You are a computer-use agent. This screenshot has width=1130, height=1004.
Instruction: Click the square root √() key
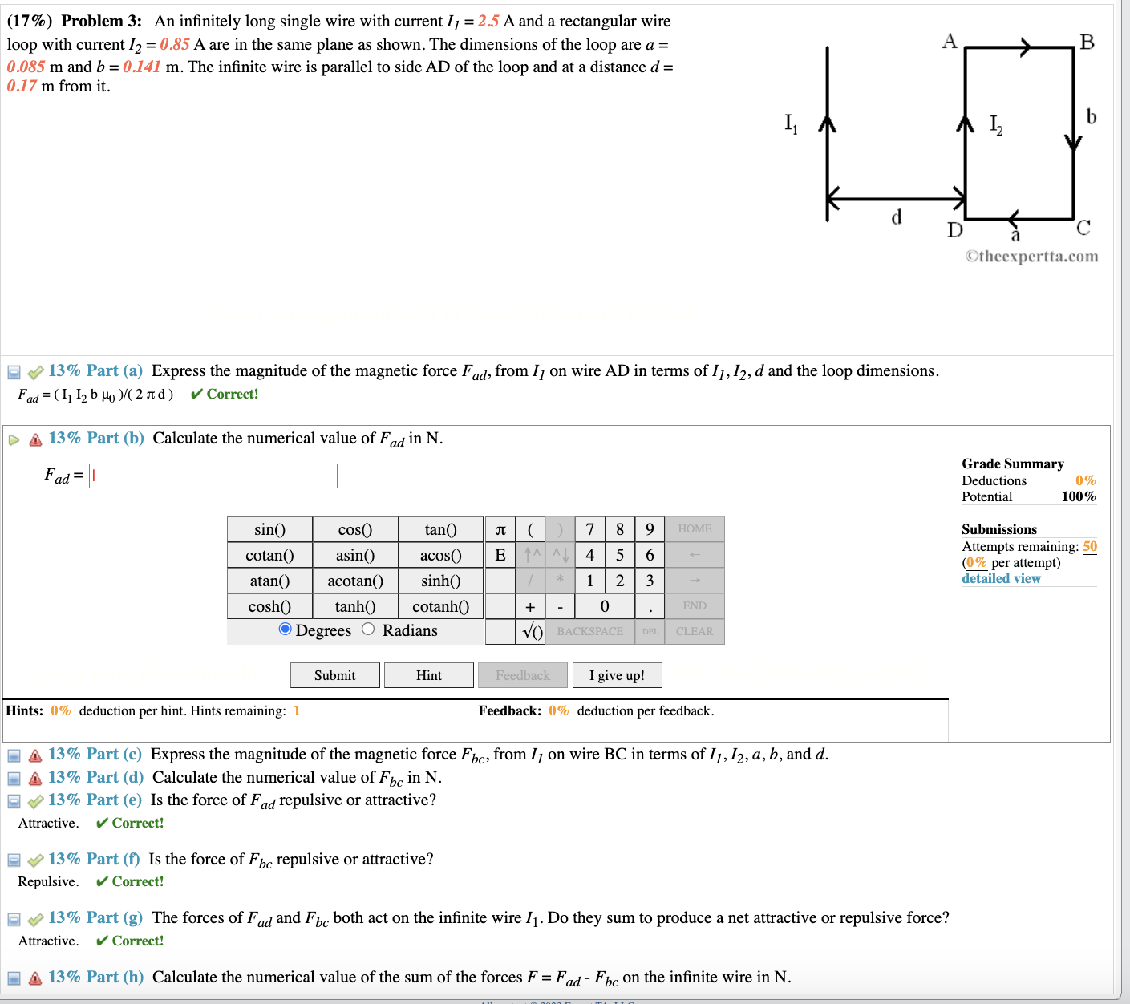pos(530,631)
